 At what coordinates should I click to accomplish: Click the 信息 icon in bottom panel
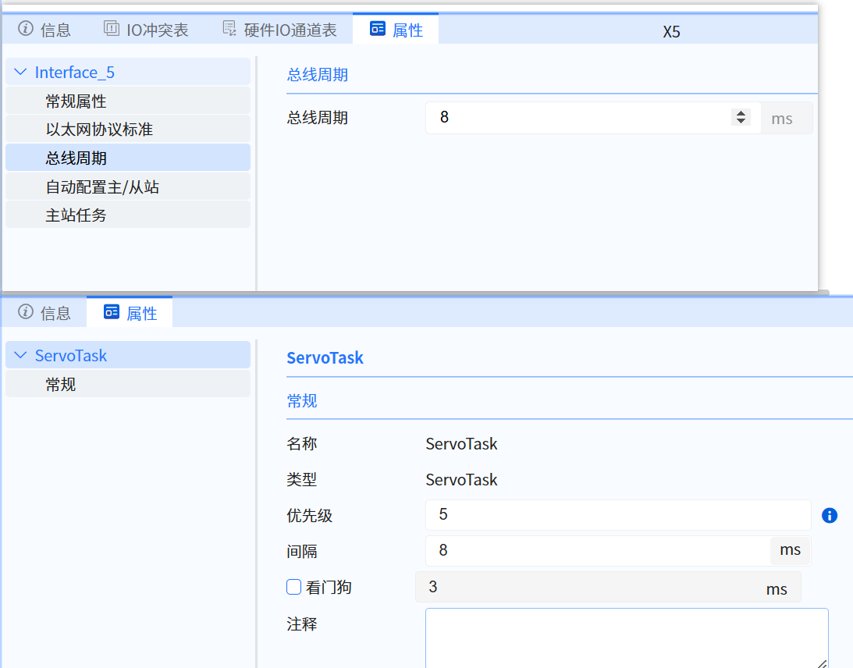click(26, 313)
